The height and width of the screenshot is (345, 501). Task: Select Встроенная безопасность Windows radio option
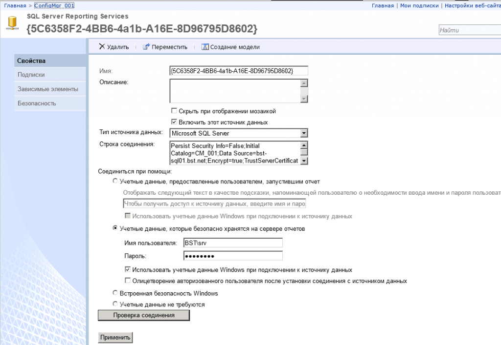[115, 292]
